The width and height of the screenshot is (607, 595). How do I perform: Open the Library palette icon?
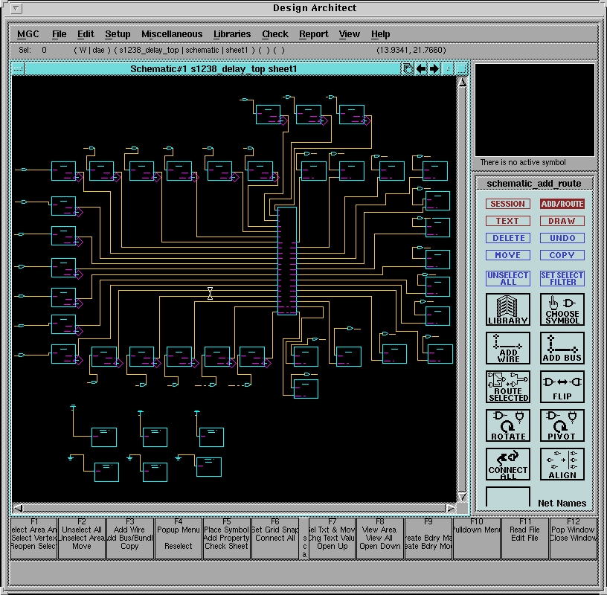pyautogui.click(x=508, y=309)
